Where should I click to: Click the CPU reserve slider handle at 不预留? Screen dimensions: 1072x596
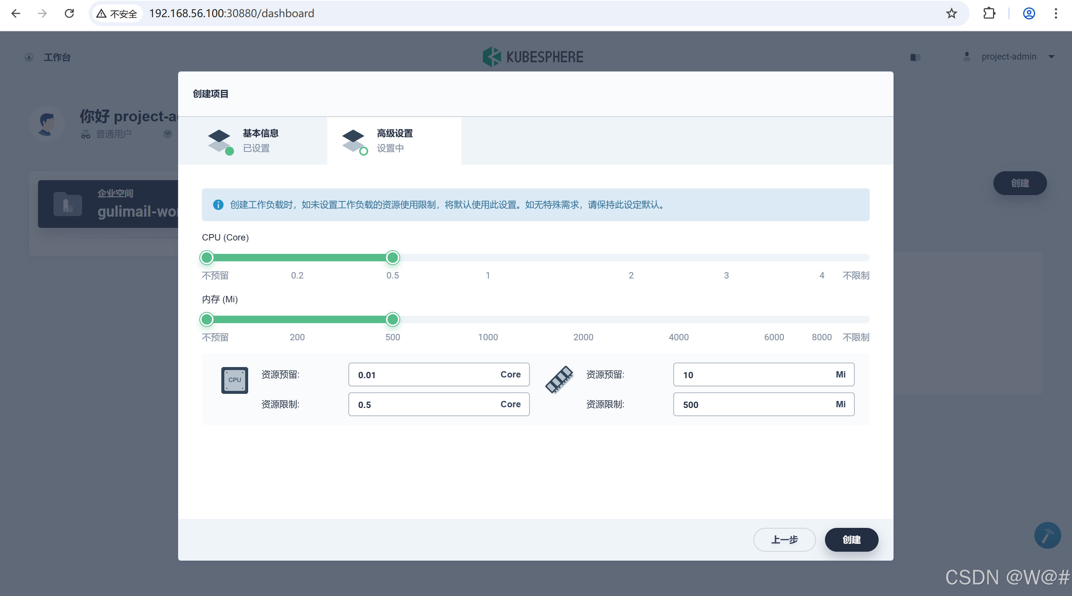pos(206,258)
